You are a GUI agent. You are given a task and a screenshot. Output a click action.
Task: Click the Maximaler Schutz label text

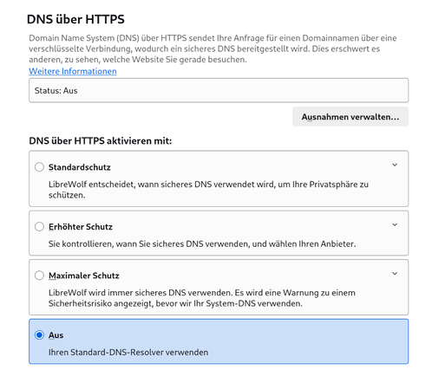[84, 276]
